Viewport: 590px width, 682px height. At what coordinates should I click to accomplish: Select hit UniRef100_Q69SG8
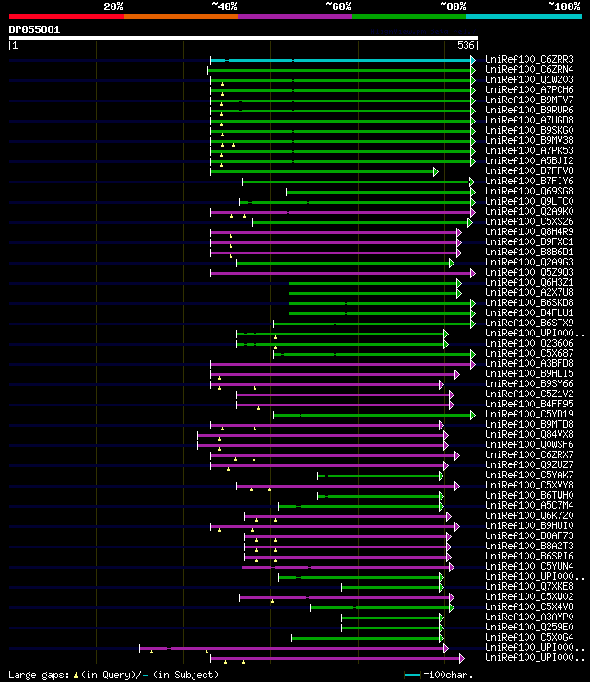click(x=529, y=191)
